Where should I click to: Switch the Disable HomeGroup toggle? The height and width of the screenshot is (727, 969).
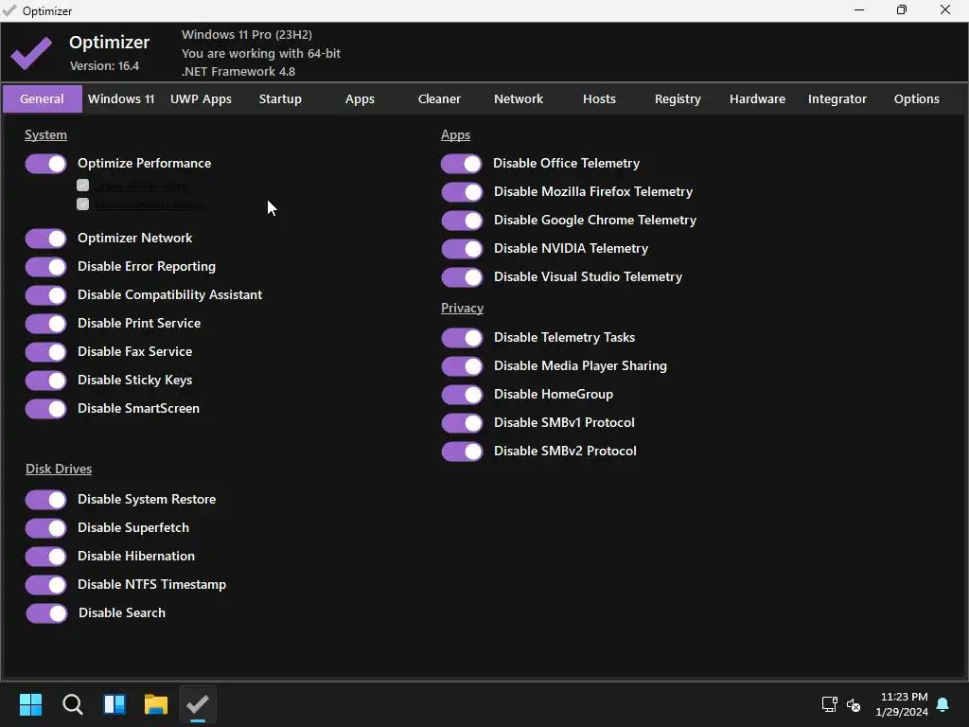click(462, 395)
